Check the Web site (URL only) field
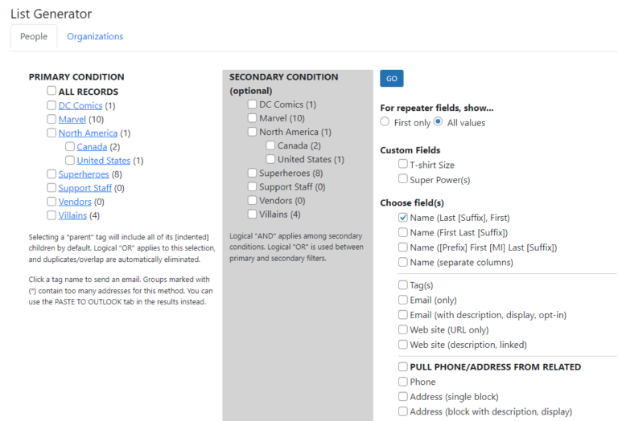The height and width of the screenshot is (421, 618). (x=403, y=329)
